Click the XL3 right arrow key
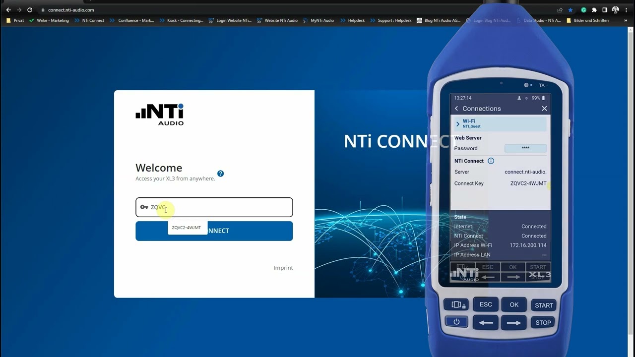Screen dimensions: 635x357 [514, 323]
